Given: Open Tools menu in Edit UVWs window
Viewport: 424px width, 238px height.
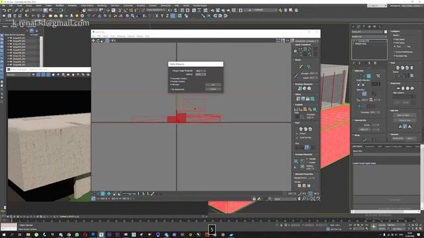Looking at the screenshot, I should click(x=113, y=36).
